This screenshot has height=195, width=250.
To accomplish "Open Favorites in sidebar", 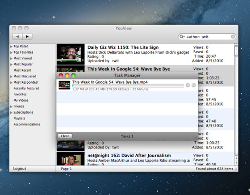I will coord(20,94).
